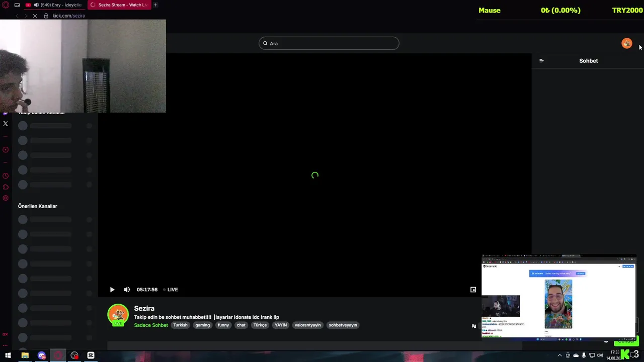Open the Opera GX corner panel icon
The width and height of the screenshot is (644, 362).
click(x=17, y=5)
